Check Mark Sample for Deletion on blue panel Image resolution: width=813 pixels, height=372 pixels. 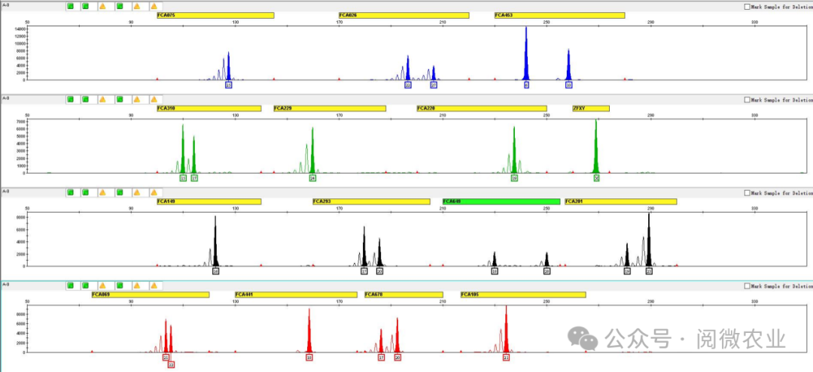(x=747, y=6)
